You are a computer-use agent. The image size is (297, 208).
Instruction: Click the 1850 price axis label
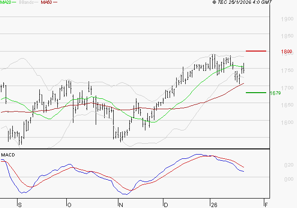coord(287,36)
